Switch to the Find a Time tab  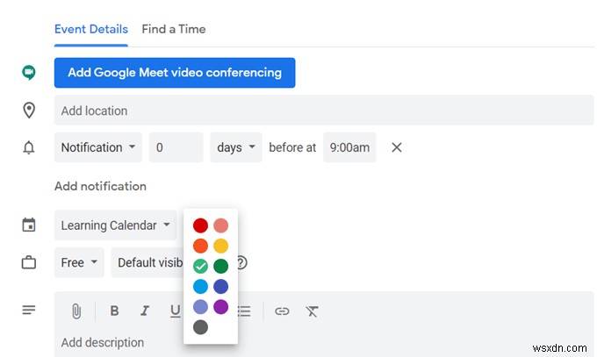point(174,29)
